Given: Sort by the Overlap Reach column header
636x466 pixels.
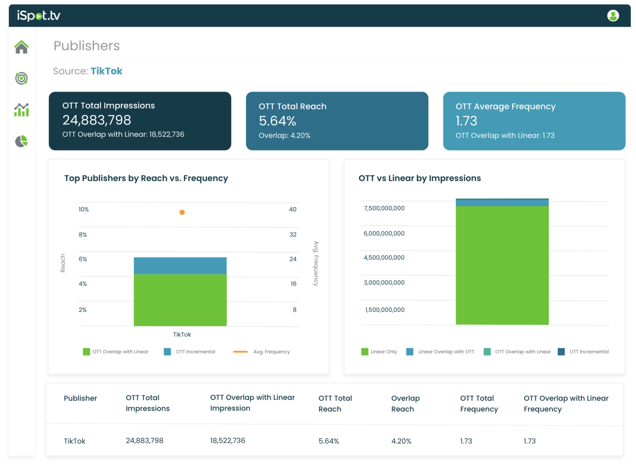Looking at the screenshot, I should pyautogui.click(x=405, y=404).
